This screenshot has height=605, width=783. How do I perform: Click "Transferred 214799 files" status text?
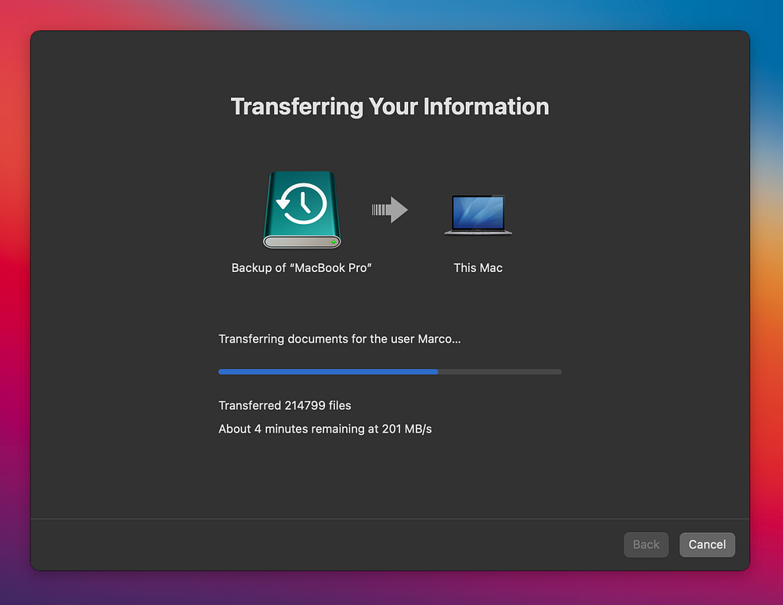pyautogui.click(x=285, y=405)
